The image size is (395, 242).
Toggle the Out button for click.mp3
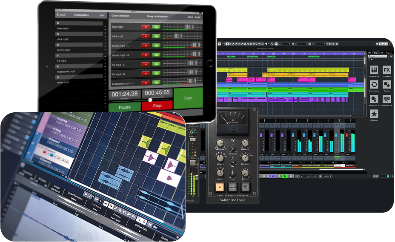(x=156, y=37)
